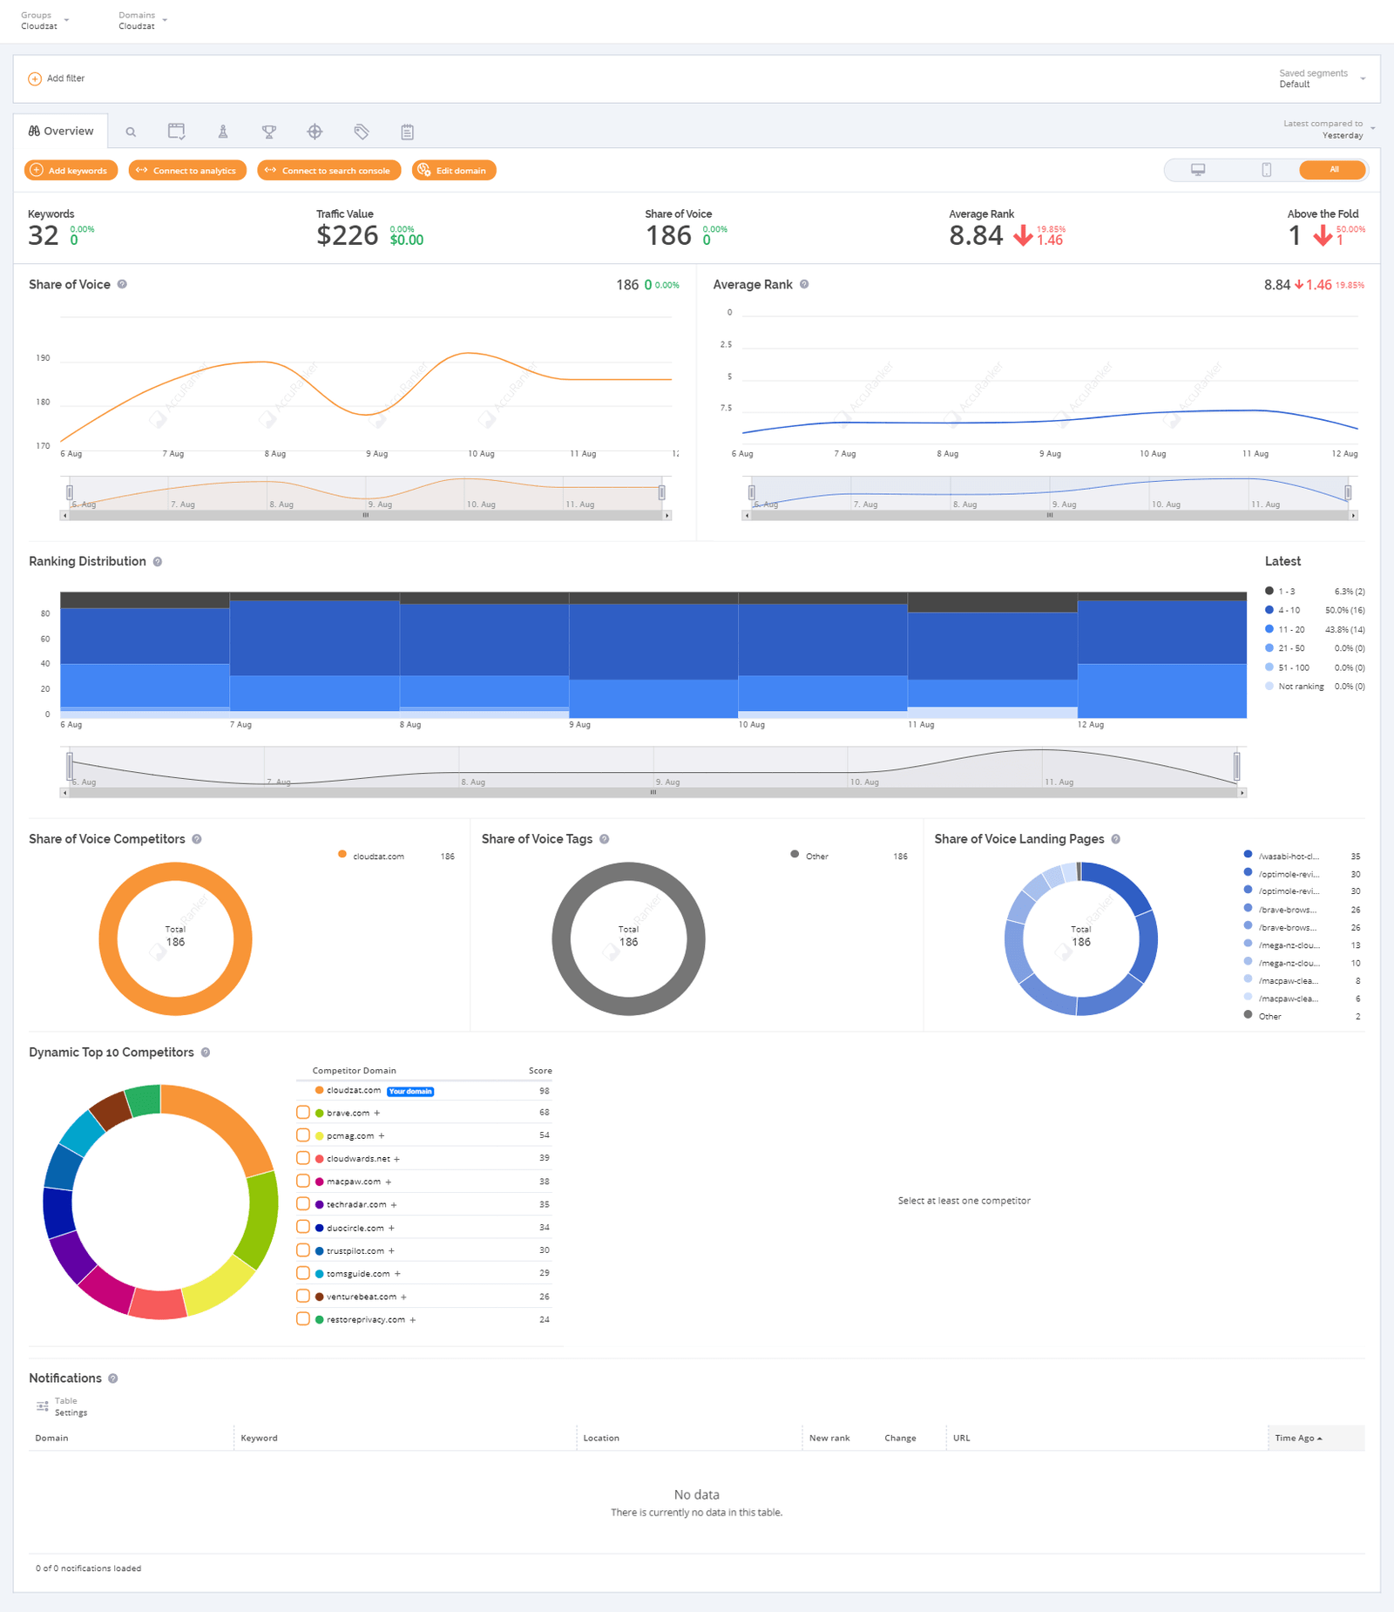The image size is (1394, 1612).
Task: Click Keyword column header in Notifications
Action: click(259, 1438)
